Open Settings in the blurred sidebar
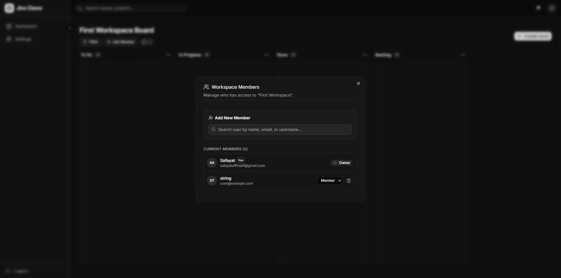The height and width of the screenshot is (278, 561). (23, 39)
